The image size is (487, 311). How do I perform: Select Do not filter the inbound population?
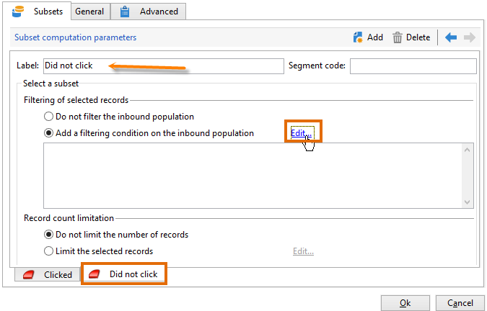click(x=48, y=116)
